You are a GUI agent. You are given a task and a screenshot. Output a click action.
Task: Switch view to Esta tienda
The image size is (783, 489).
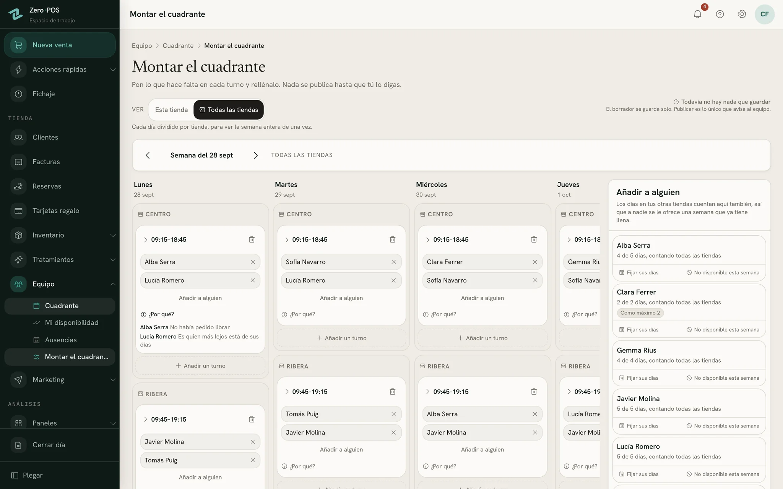(171, 110)
